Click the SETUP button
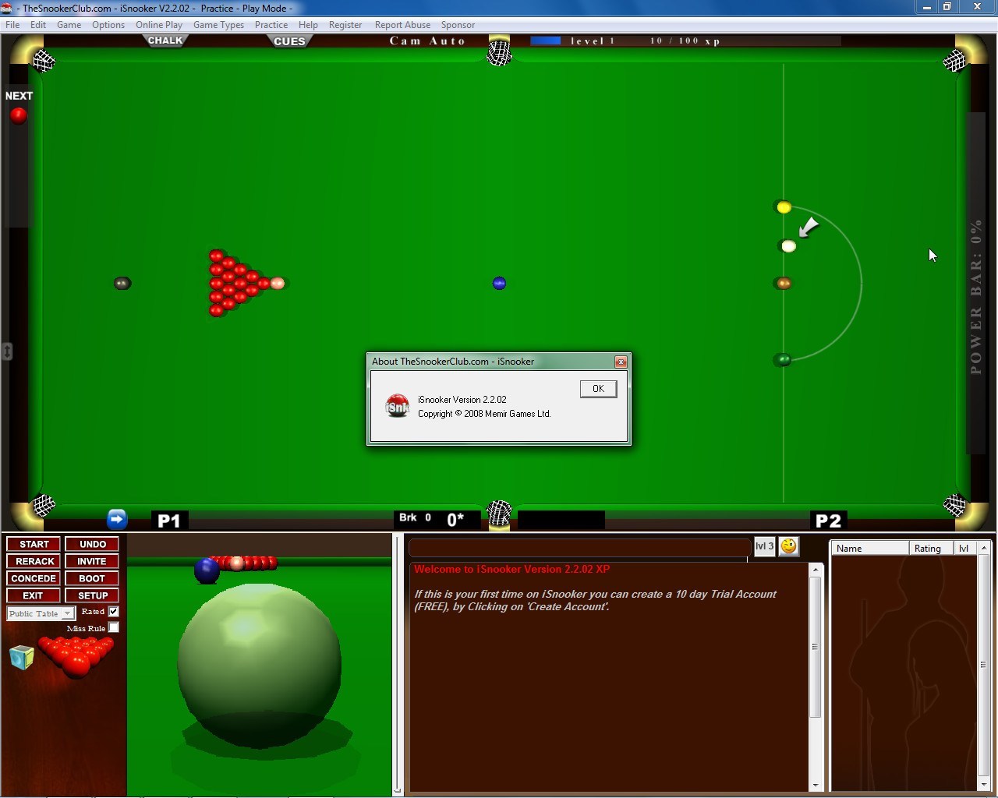This screenshot has width=998, height=798. 92,596
